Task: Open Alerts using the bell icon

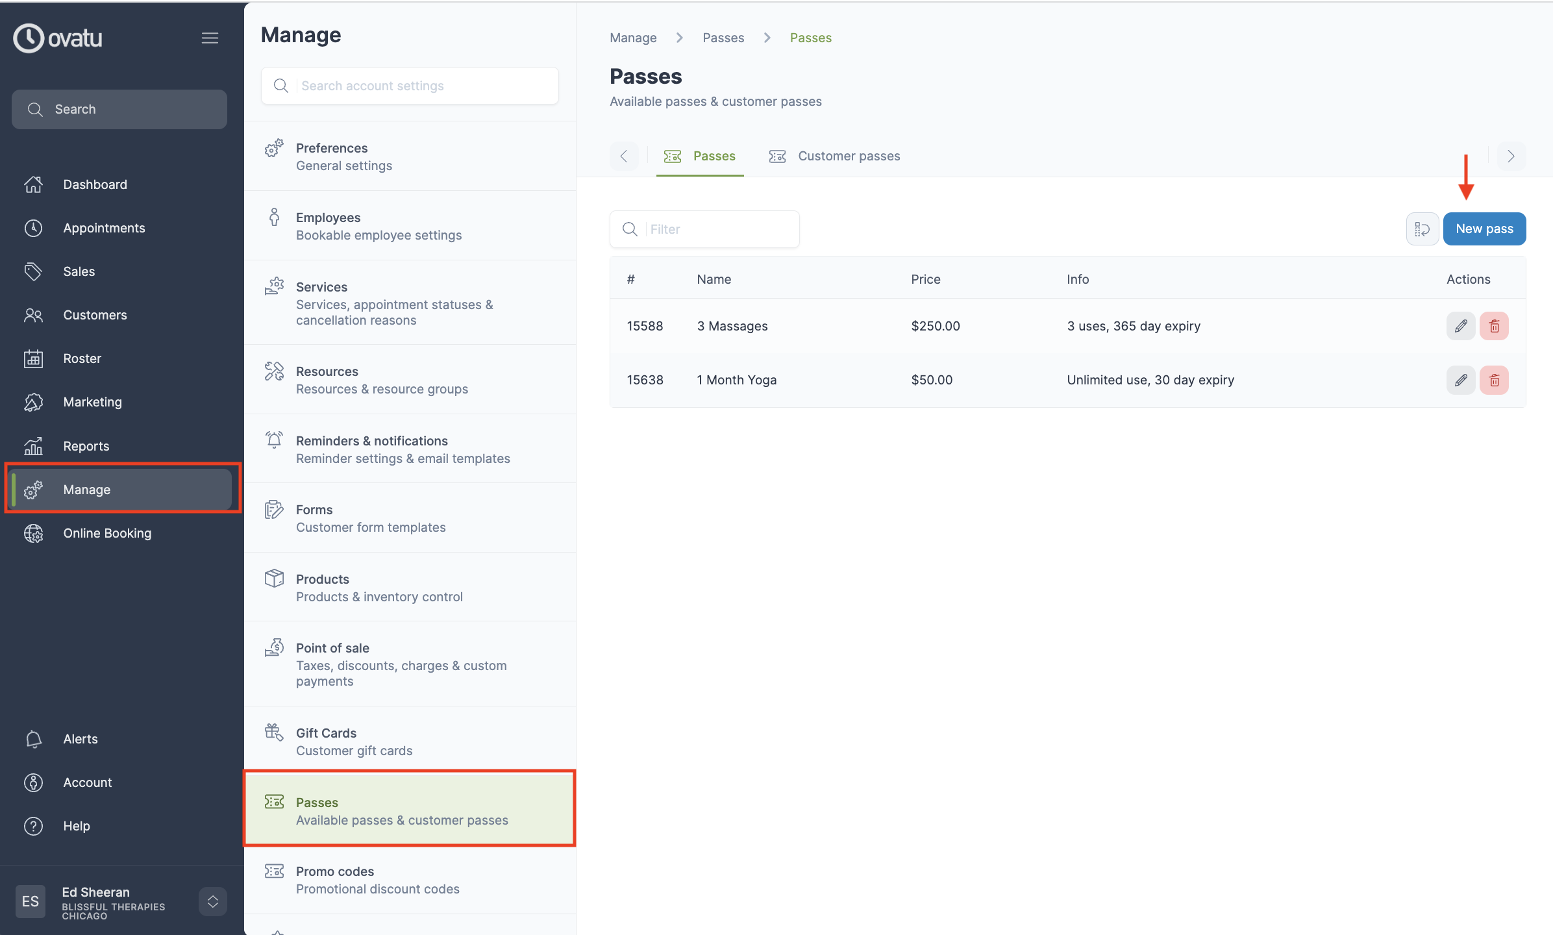Action: point(33,739)
